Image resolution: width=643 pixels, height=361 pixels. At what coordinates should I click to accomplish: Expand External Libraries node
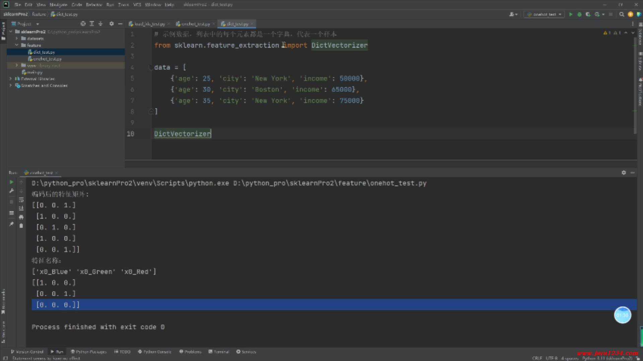(x=10, y=79)
